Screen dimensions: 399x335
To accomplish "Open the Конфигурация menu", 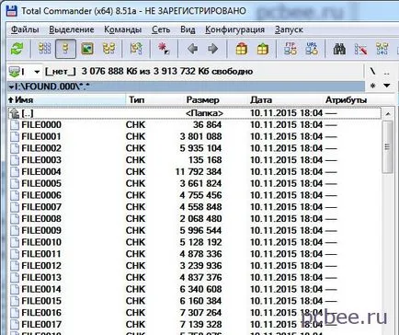I will pyautogui.click(x=234, y=29).
